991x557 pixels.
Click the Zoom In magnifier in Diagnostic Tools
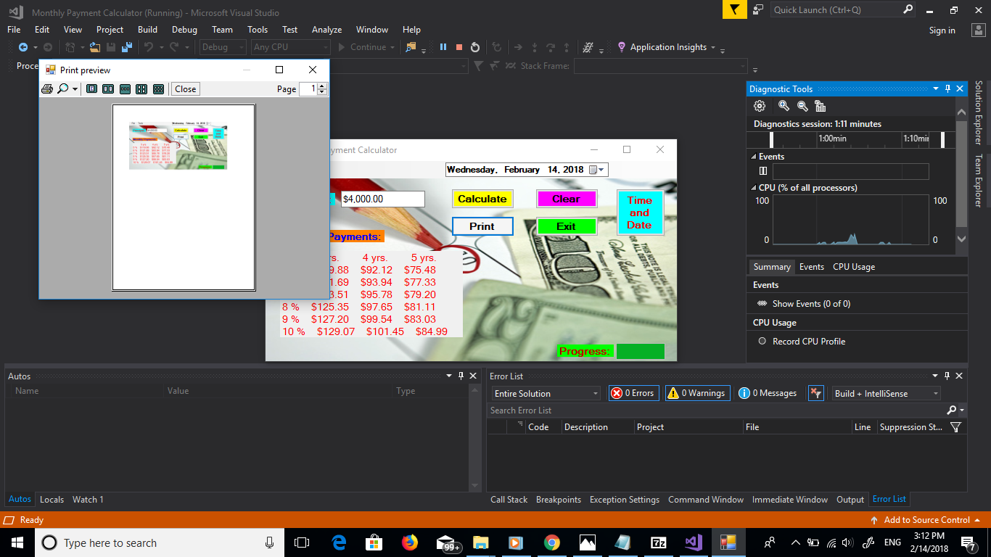tap(784, 105)
